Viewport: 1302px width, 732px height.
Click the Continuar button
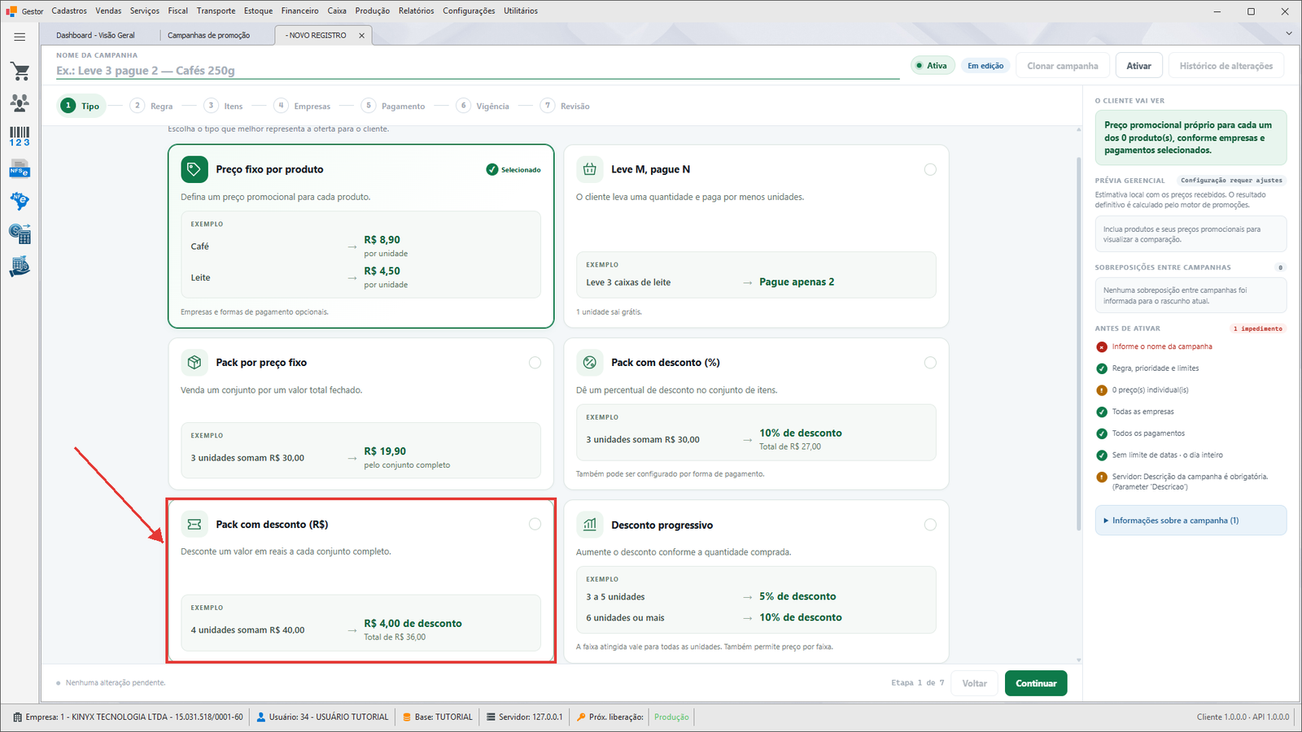[1036, 683]
